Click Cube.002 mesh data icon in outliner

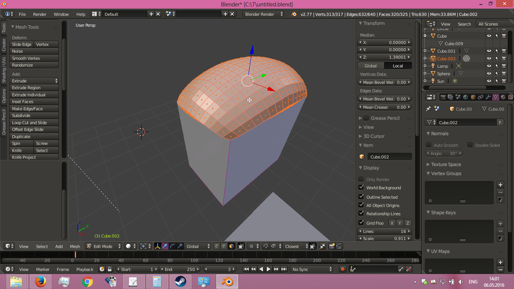click(x=467, y=58)
